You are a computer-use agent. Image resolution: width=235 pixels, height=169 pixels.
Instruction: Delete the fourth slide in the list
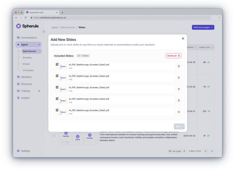[179, 101]
